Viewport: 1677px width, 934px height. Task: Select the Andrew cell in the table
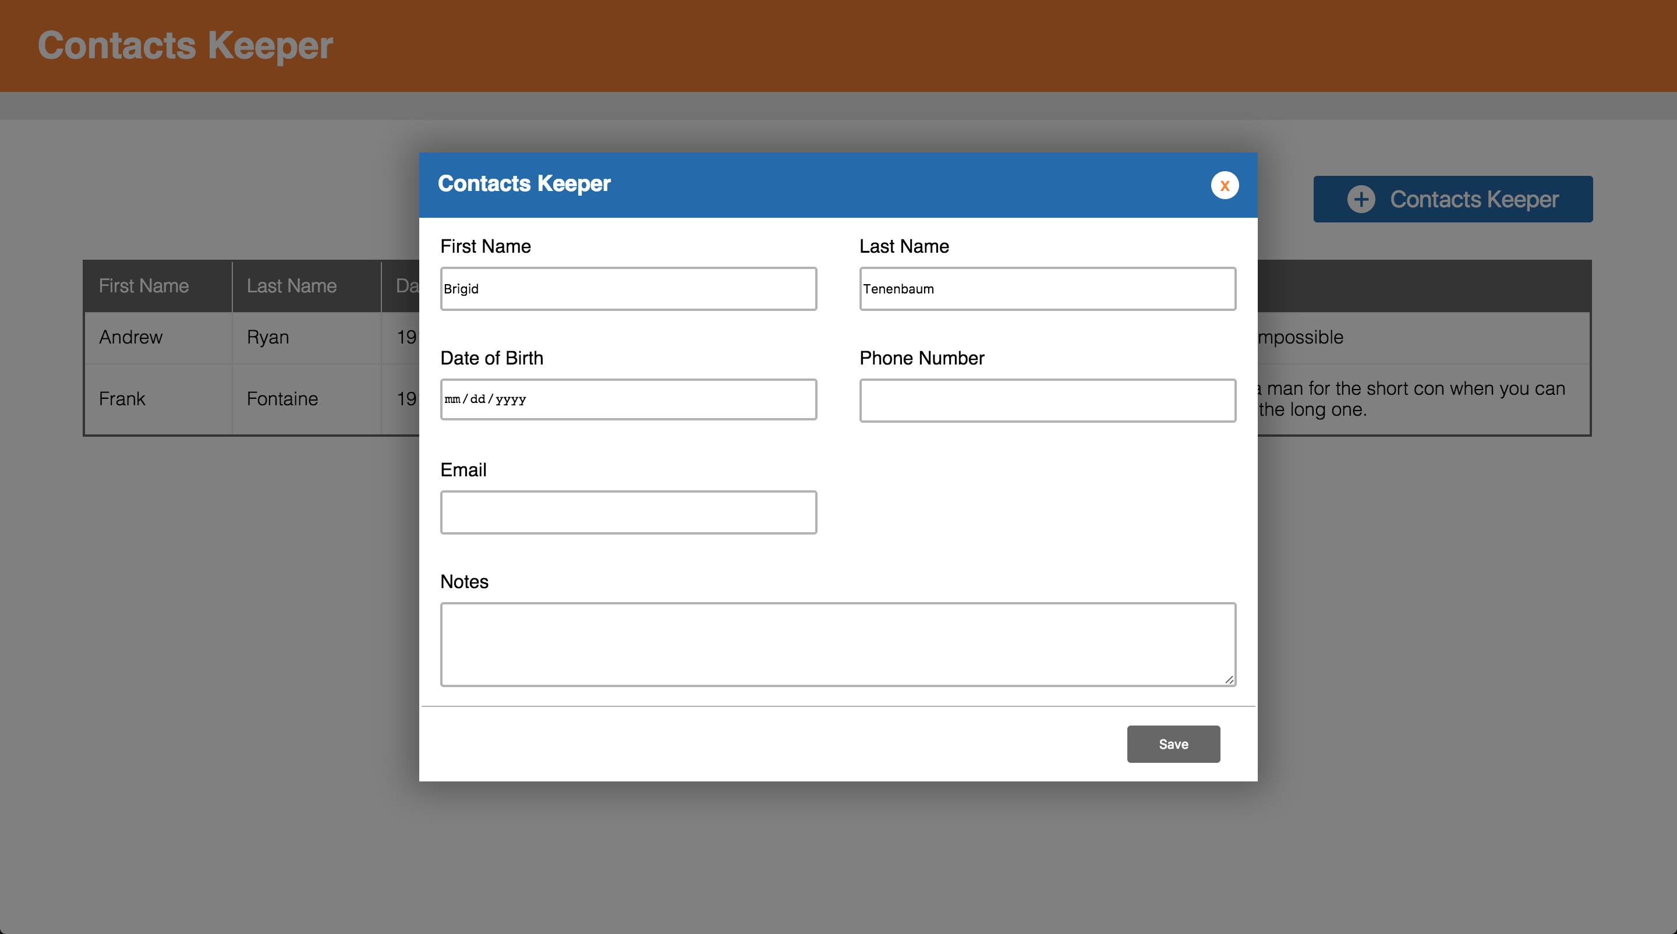tap(131, 337)
